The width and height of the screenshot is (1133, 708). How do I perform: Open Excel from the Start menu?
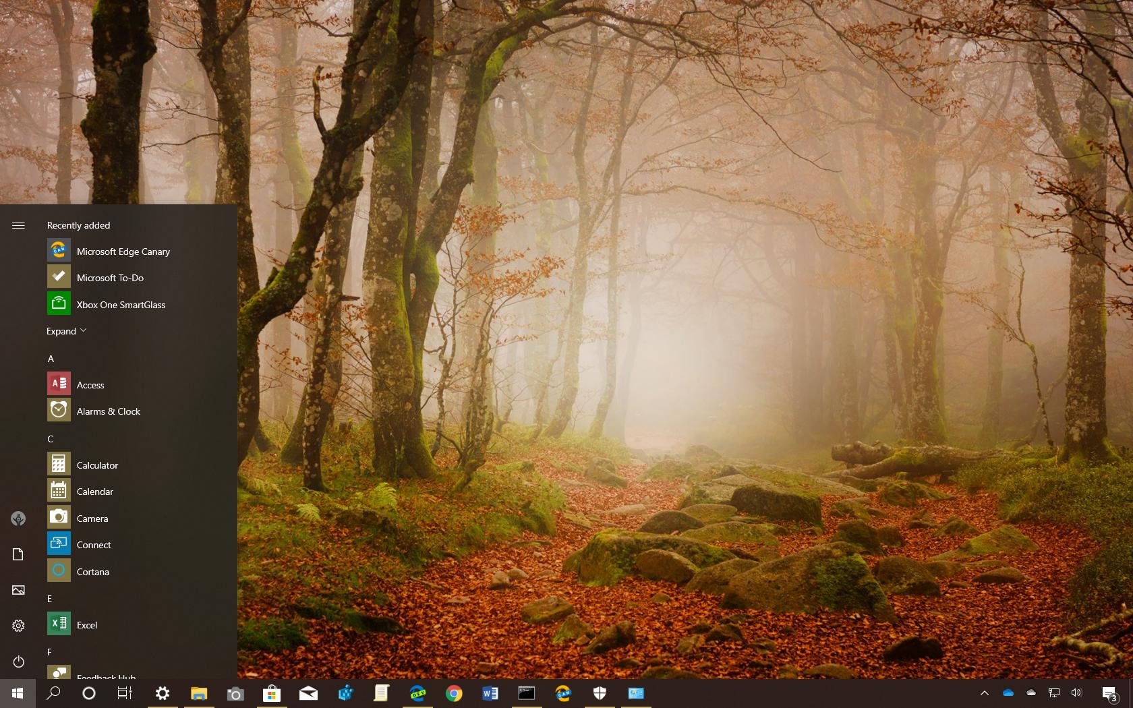tap(87, 624)
